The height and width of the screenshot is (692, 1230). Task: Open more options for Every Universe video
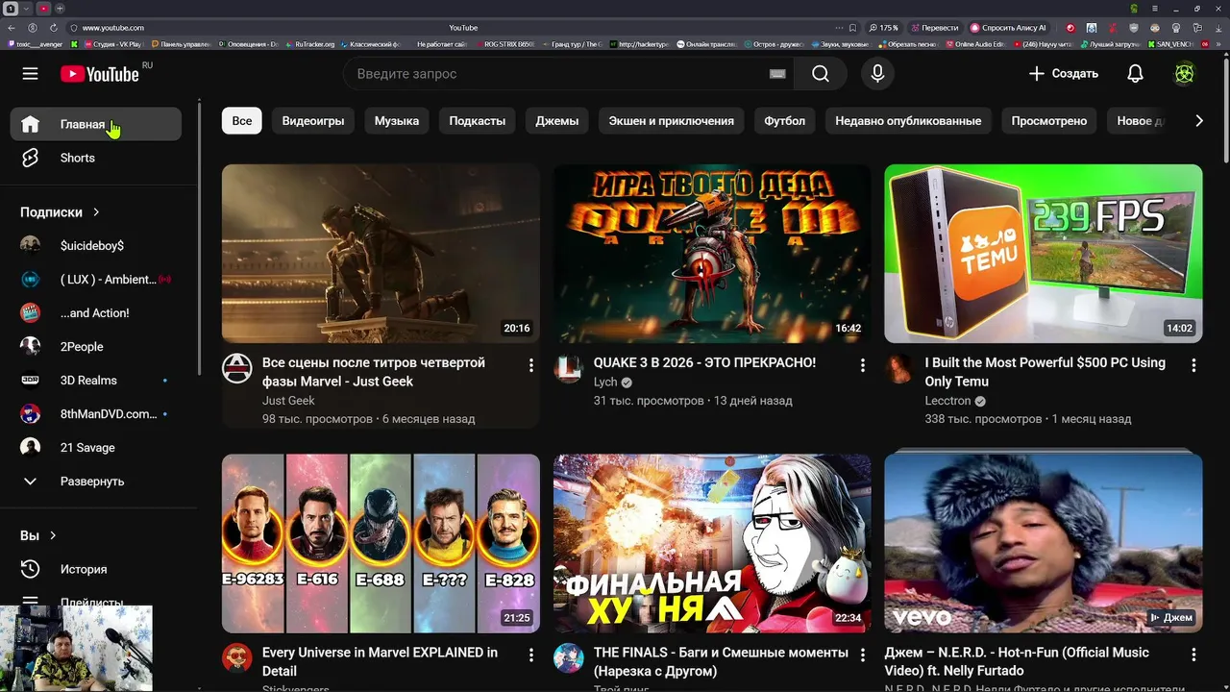point(530,655)
